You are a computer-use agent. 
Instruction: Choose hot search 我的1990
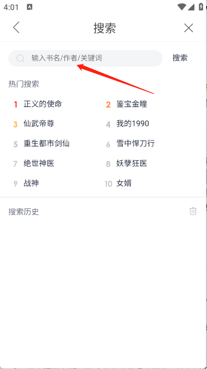tap(133, 124)
